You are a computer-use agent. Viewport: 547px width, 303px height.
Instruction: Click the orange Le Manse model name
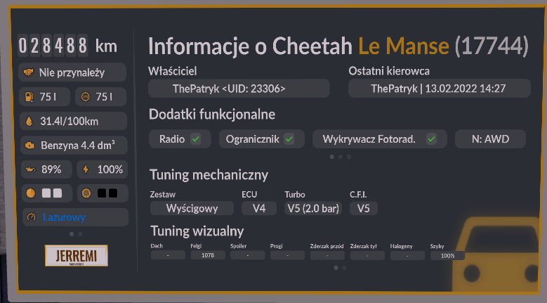point(404,46)
